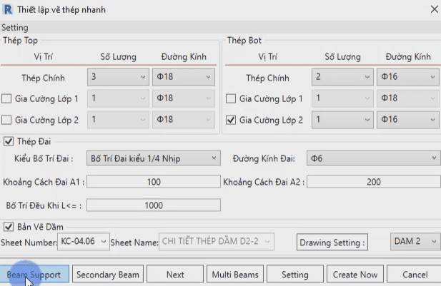Open Thép Bot Gia Cường Lớp 2 diameter dropdown
Viewport: 441px width, 286px height.
408,120
